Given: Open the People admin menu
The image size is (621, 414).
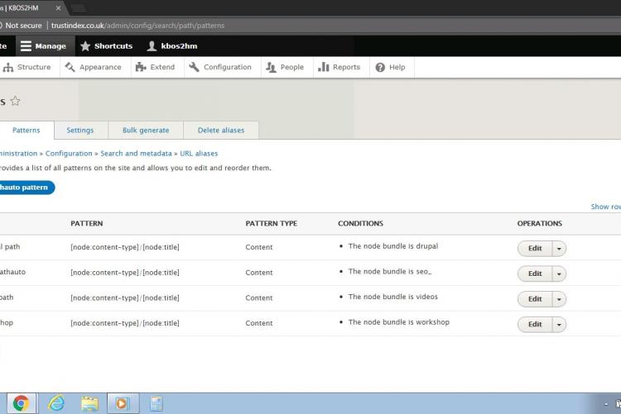Looking at the screenshot, I should (285, 67).
